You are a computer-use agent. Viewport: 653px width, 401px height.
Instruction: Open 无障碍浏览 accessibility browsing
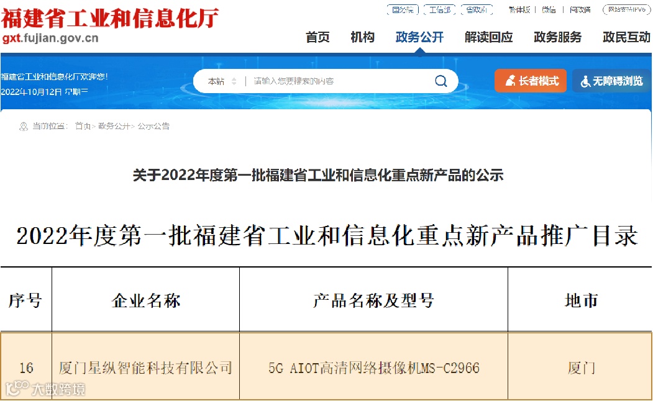click(611, 81)
